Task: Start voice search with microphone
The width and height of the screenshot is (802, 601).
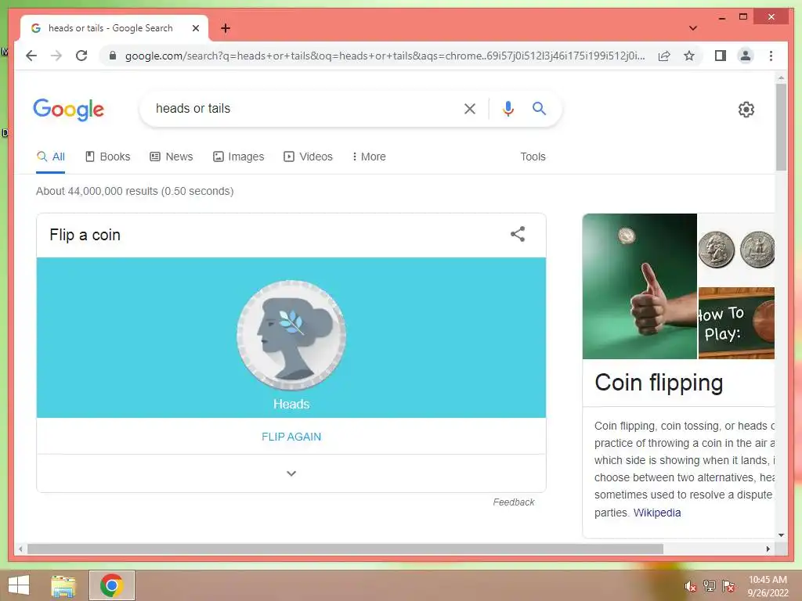Action: [x=508, y=108]
